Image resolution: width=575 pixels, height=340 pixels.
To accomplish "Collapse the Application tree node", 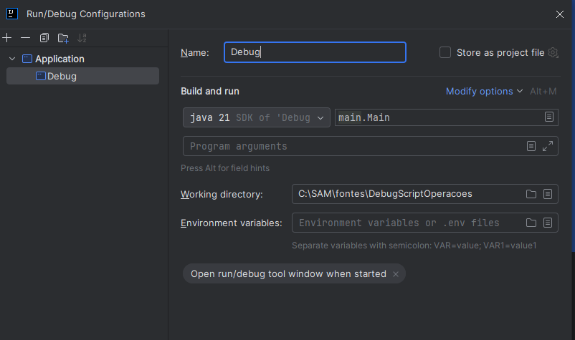I will [12, 59].
